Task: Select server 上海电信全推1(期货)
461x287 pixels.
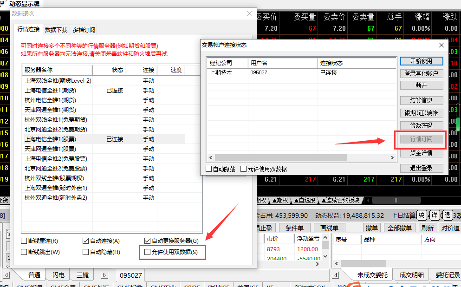Action: click(x=104, y=90)
